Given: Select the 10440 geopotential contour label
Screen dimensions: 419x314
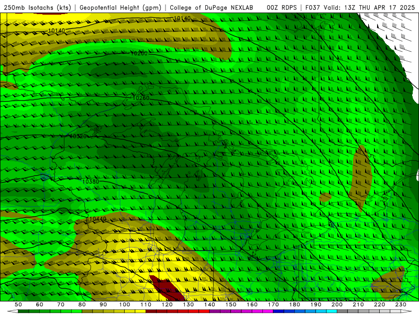Looking at the screenshot, I should pos(98,219).
